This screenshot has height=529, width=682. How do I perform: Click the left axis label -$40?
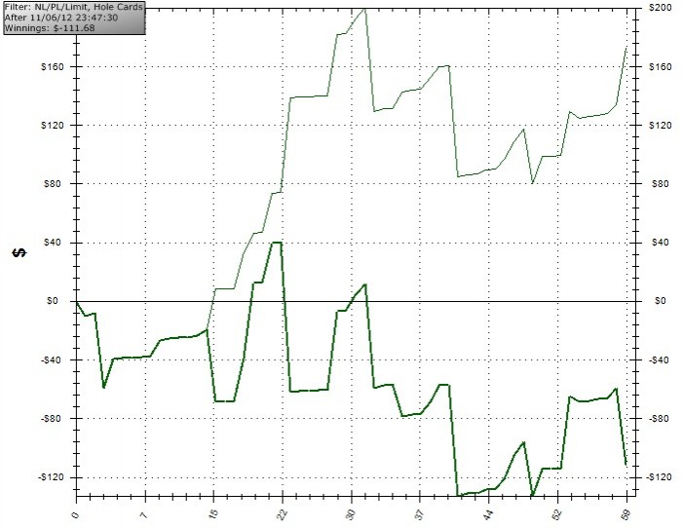[53, 359]
